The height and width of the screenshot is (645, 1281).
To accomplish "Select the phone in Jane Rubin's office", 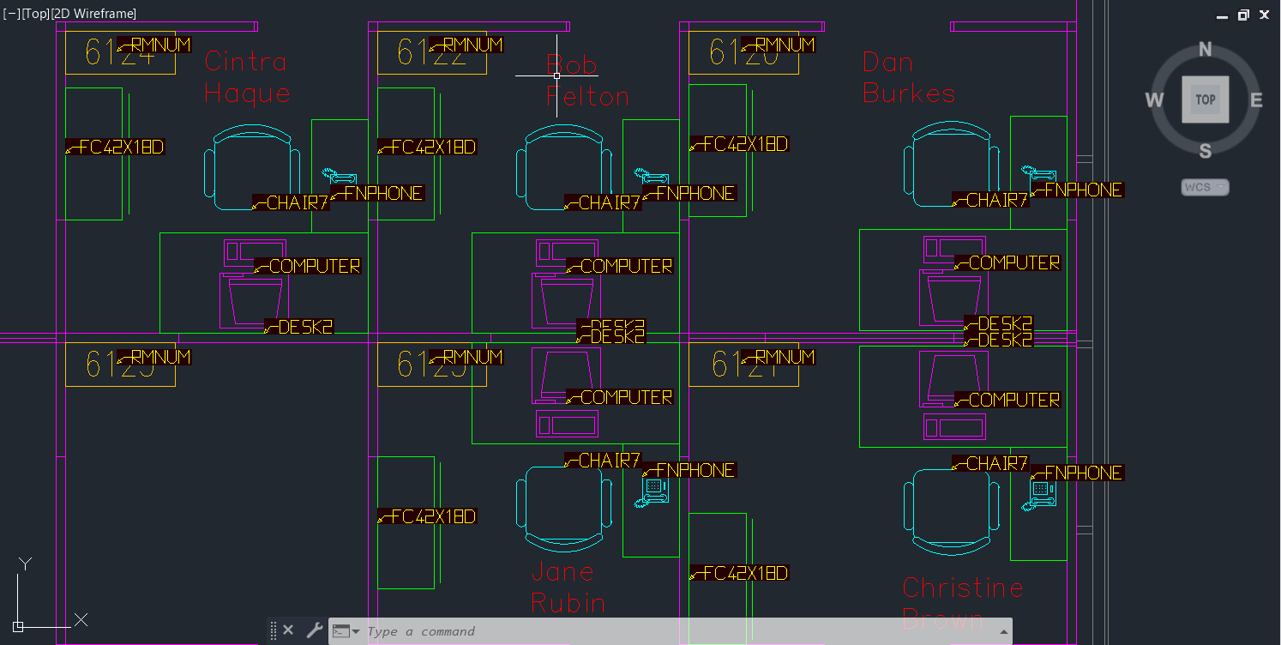I will [654, 491].
